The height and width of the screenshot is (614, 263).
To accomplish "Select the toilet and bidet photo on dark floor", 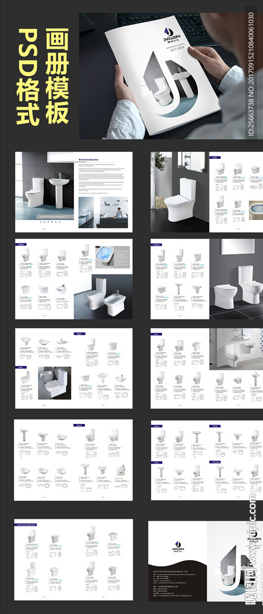I will pos(103,296).
